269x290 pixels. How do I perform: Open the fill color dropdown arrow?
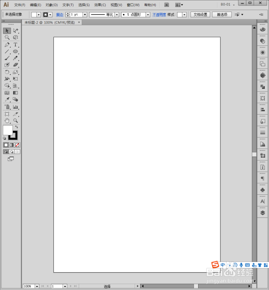[39, 14]
